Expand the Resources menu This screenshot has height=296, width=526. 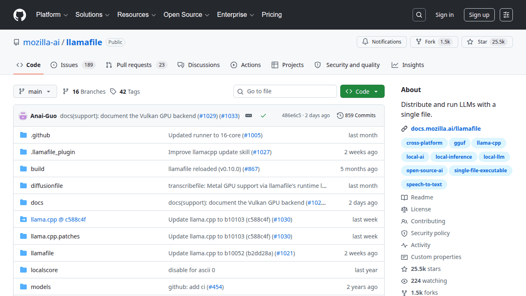click(137, 15)
